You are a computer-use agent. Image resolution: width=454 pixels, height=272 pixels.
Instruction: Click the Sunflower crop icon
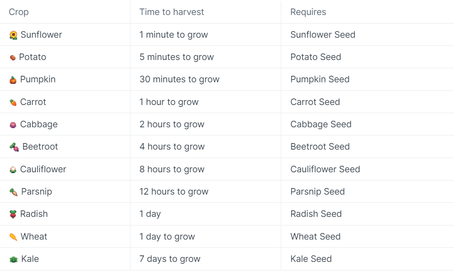point(13,35)
